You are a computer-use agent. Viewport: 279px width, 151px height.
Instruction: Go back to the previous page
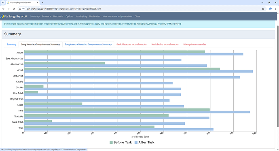pos(3,9)
